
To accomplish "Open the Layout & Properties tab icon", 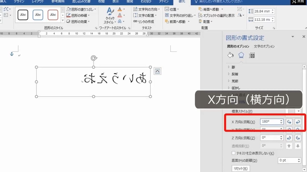I will (x=252, y=56).
